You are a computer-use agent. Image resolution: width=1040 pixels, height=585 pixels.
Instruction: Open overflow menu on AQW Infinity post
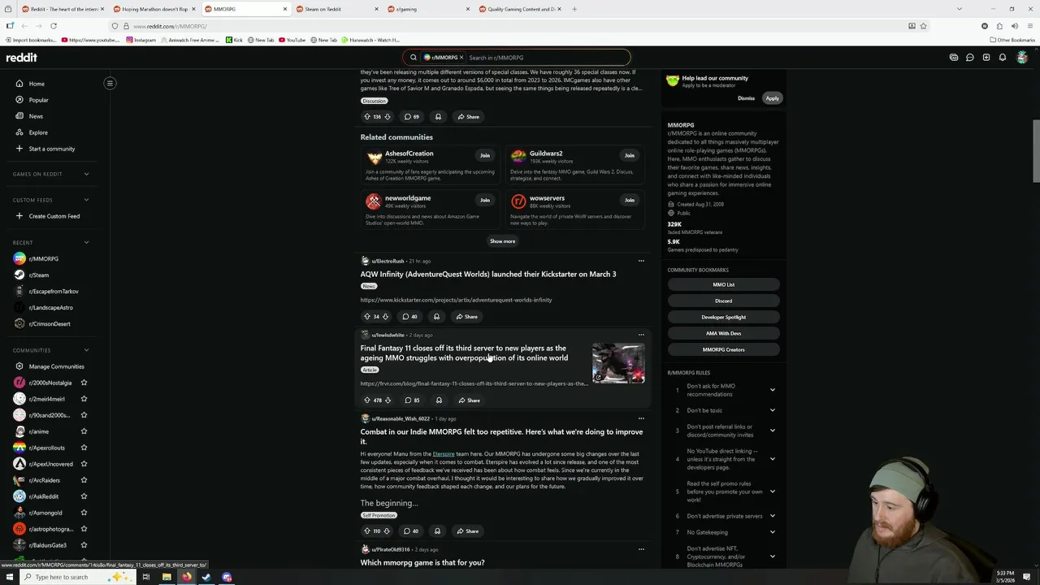click(x=641, y=261)
